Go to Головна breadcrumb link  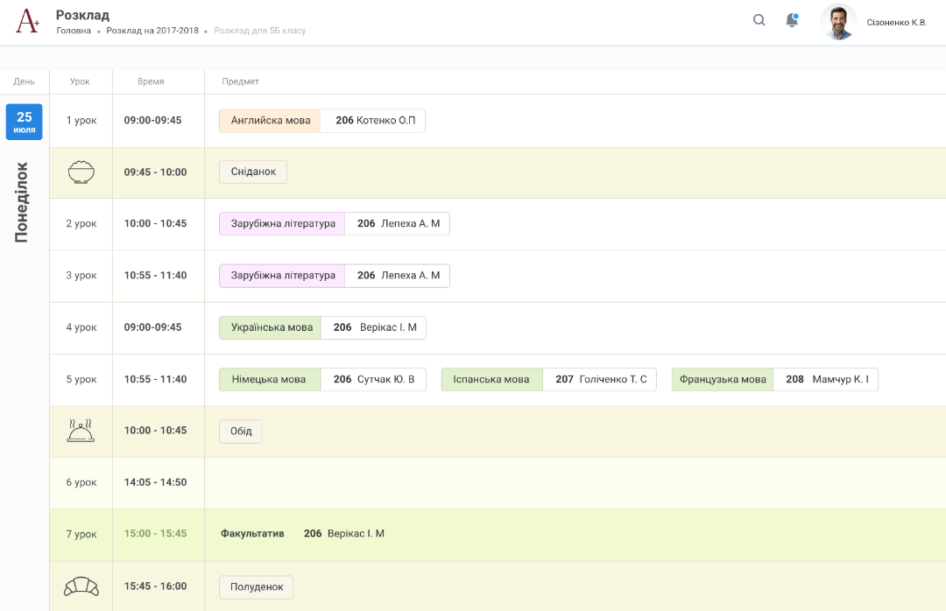tap(74, 31)
